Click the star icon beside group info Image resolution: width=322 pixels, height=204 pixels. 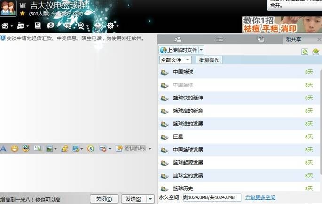(22, 14)
